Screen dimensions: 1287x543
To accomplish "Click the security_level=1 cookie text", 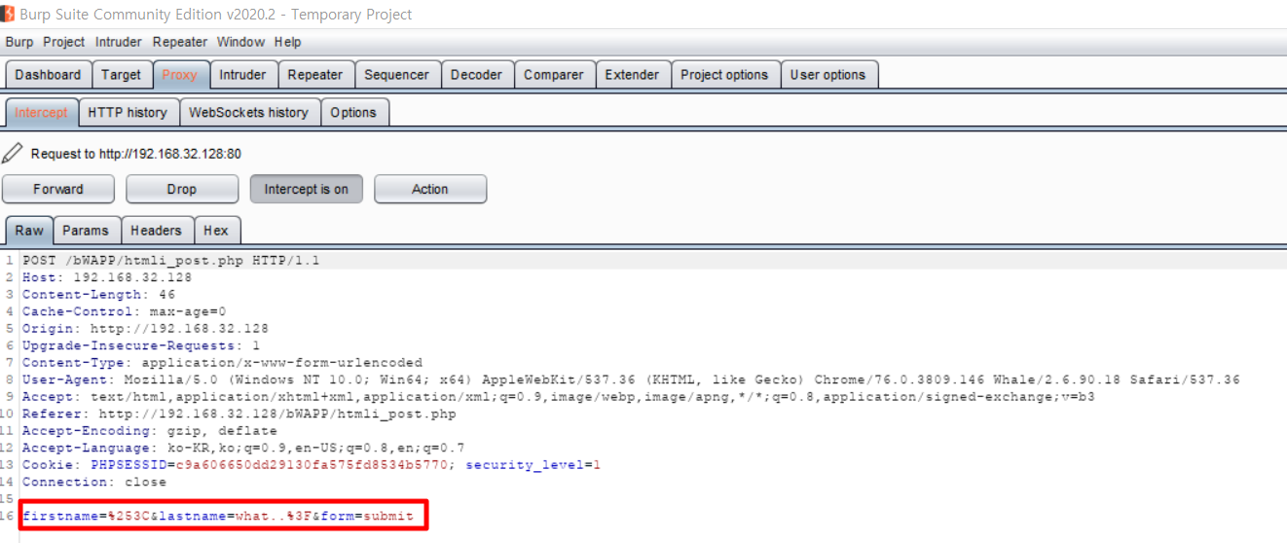I will 533,465.
